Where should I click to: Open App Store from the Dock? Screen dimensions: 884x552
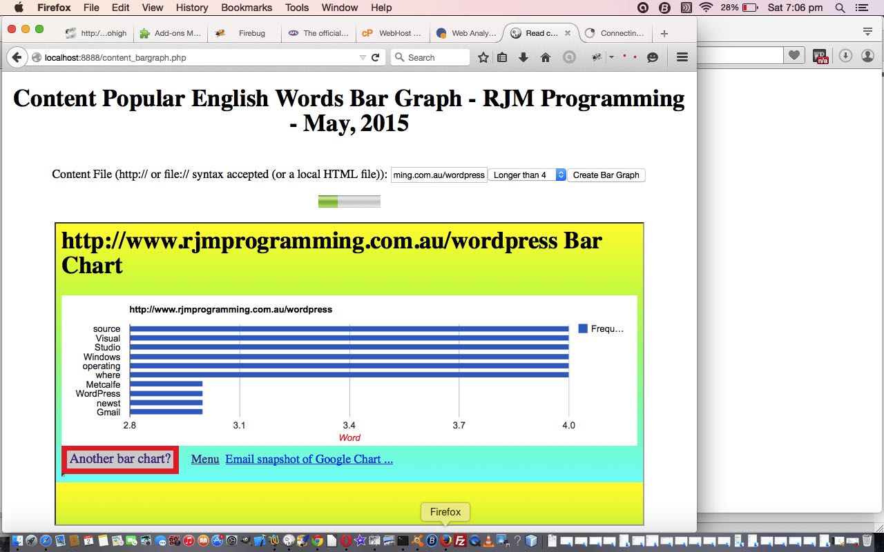coord(218,541)
